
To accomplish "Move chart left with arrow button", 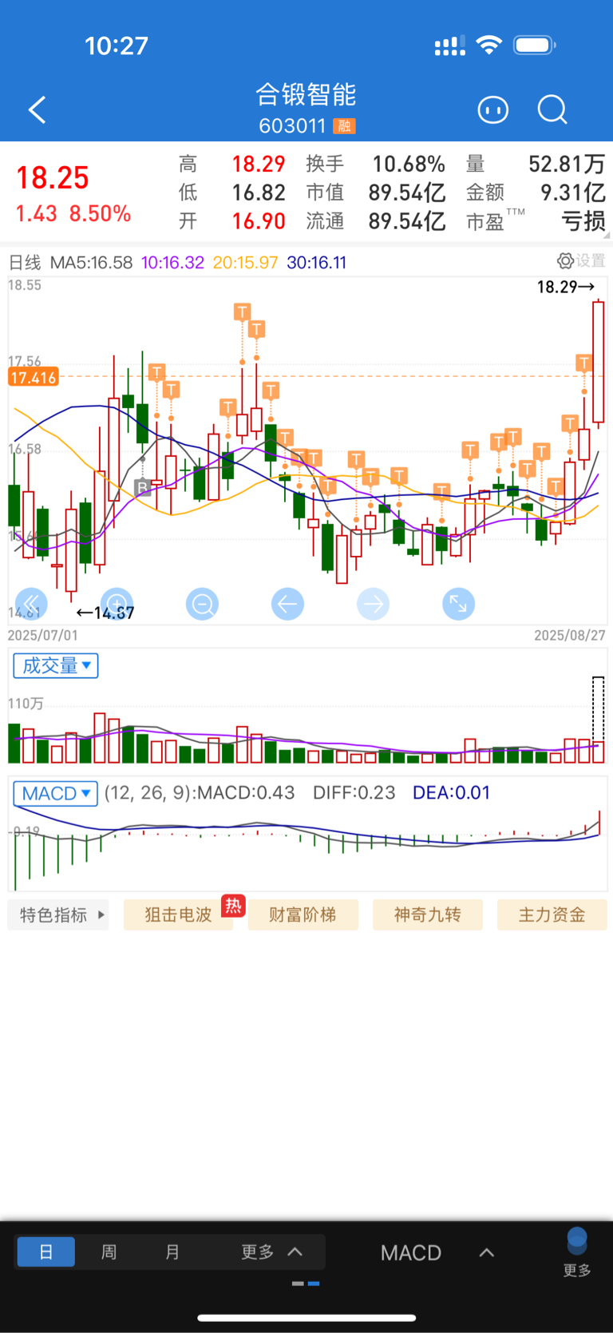I will [287, 604].
